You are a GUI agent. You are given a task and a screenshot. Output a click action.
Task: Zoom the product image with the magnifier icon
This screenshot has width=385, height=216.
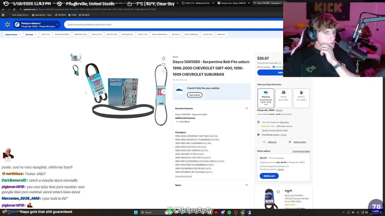(x=164, y=71)
